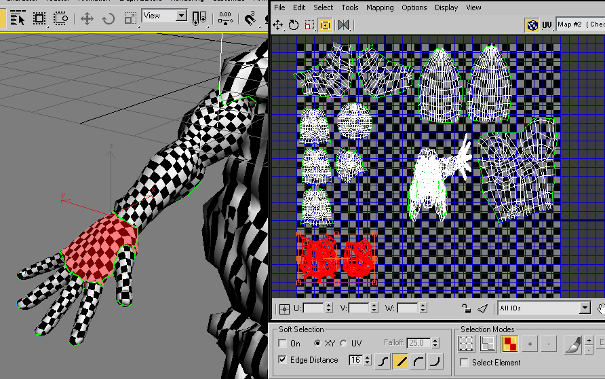Toggle the Show Map checker cube icon

coord(532,25)
